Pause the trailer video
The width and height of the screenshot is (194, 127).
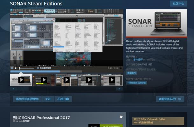[12, 68]
